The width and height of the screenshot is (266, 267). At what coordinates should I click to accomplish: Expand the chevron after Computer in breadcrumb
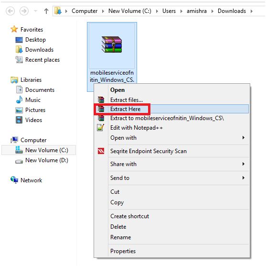(103, 11)
